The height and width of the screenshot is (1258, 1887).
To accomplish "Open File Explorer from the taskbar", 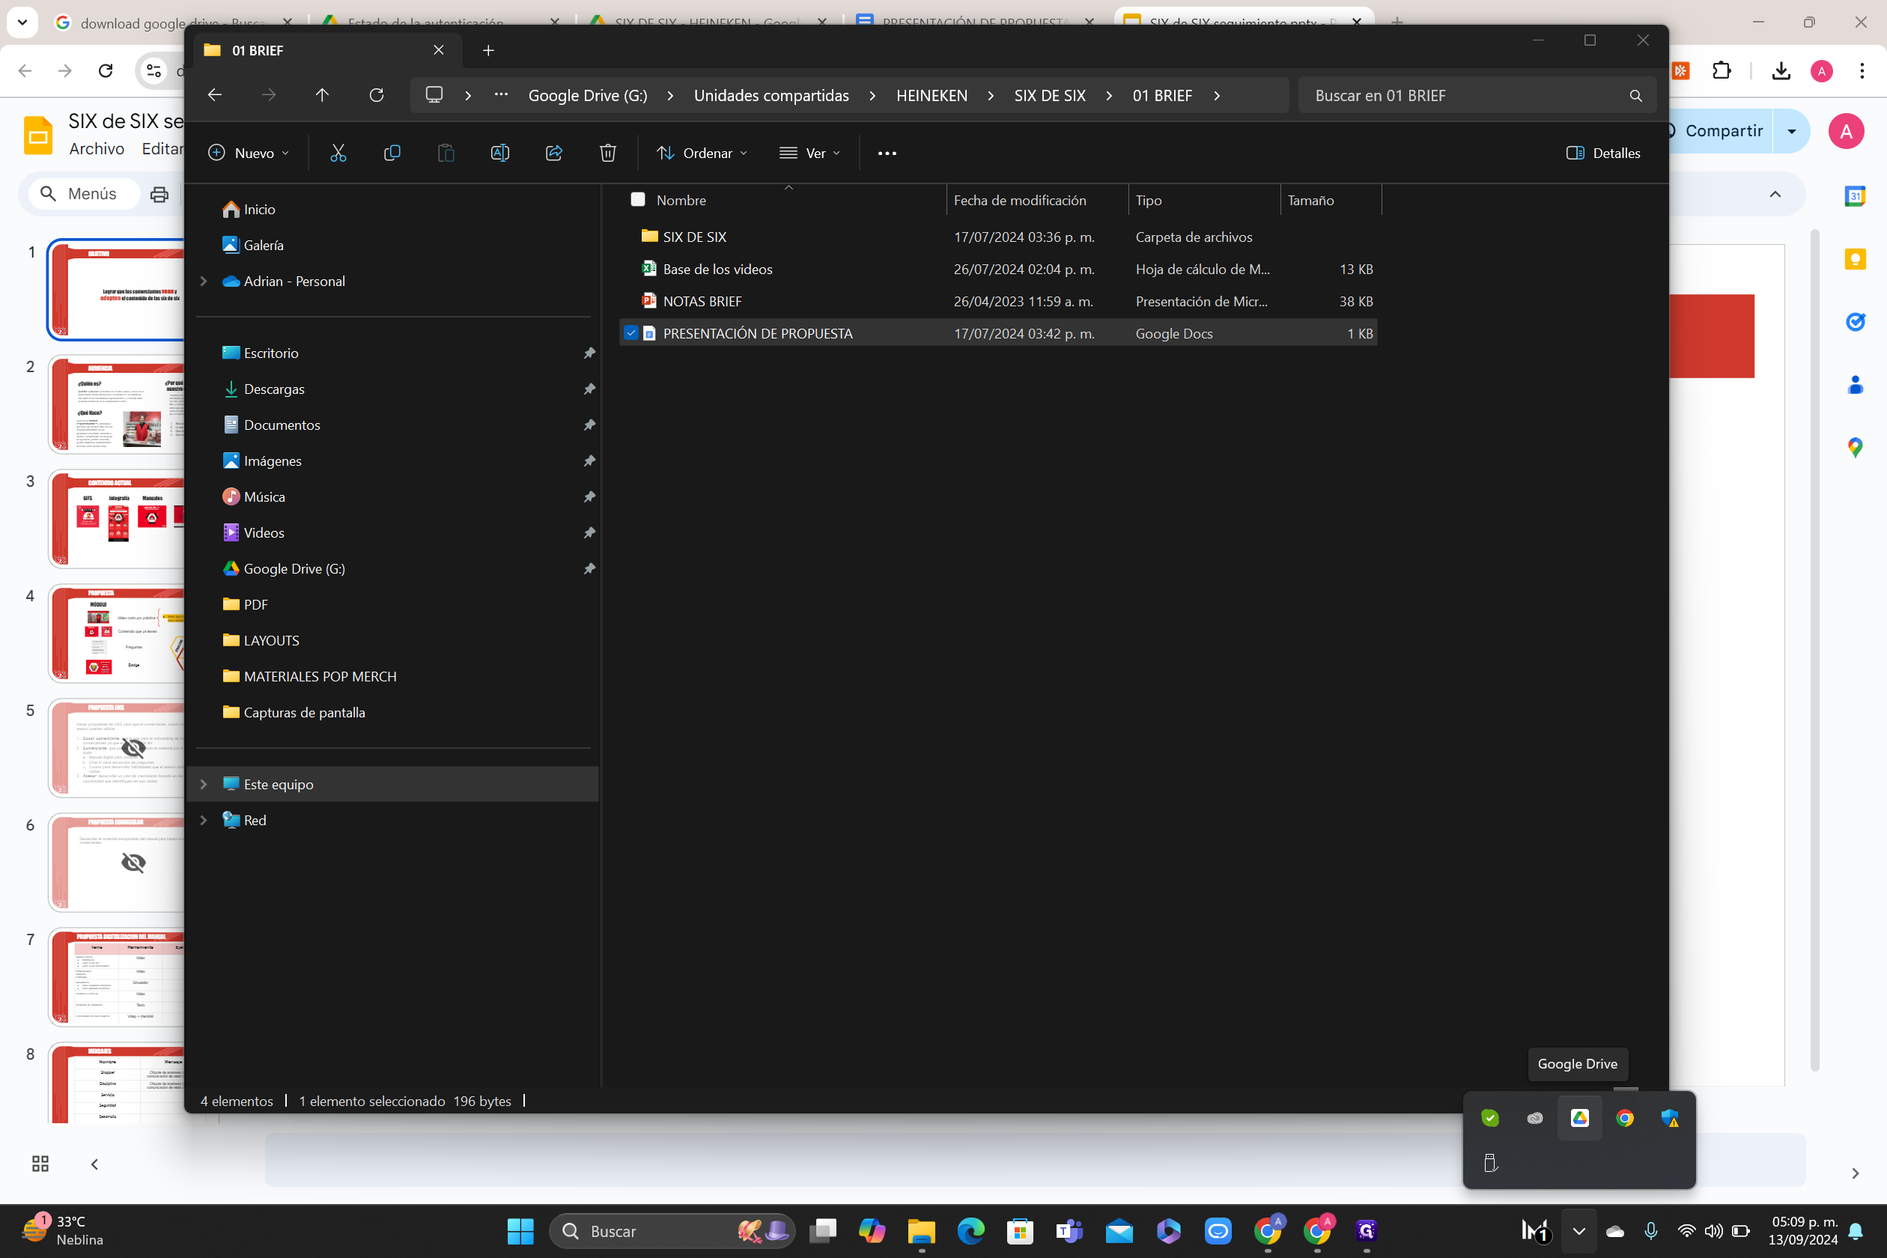I will point(922,1231).
